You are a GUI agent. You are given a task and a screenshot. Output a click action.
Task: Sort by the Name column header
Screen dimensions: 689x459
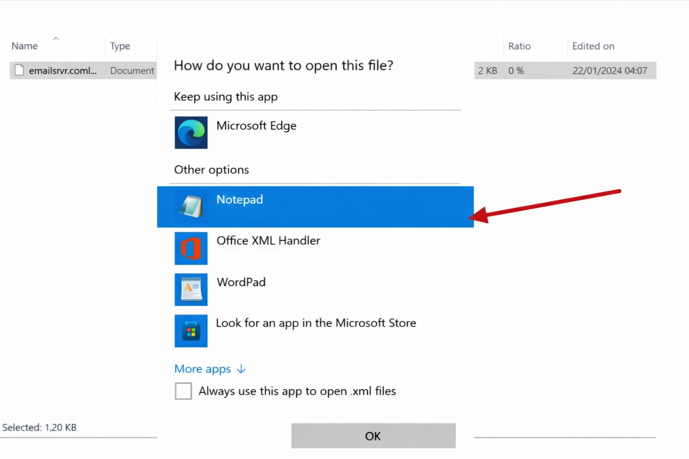[25, 46]
